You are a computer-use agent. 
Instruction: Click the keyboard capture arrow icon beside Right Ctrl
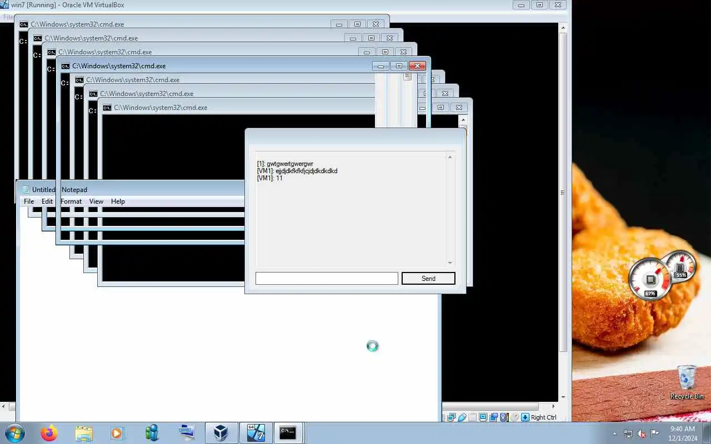pyautogui.click(x=525, y=417)
